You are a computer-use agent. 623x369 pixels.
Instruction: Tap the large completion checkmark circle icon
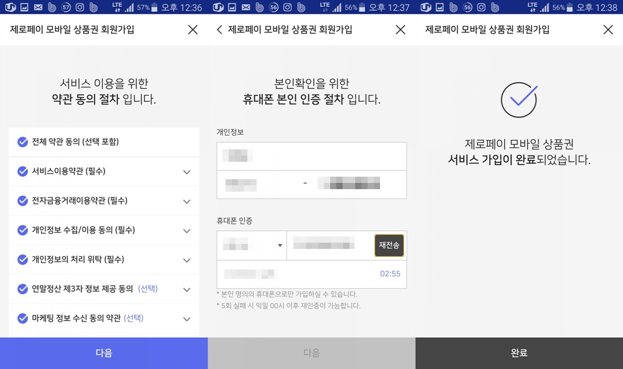pos(519,100)
